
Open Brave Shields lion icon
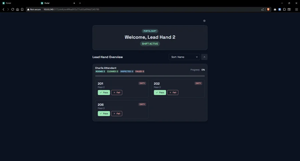click(x=268, y=9)
